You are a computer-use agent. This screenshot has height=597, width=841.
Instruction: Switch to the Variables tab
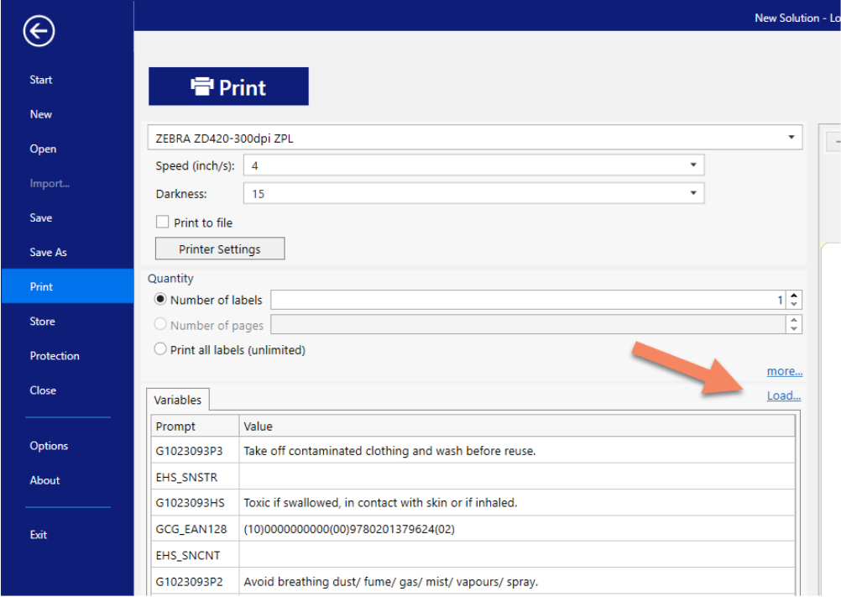point(176,400)
